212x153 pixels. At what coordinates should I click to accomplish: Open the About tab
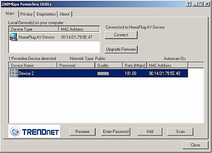click(65, 14)
